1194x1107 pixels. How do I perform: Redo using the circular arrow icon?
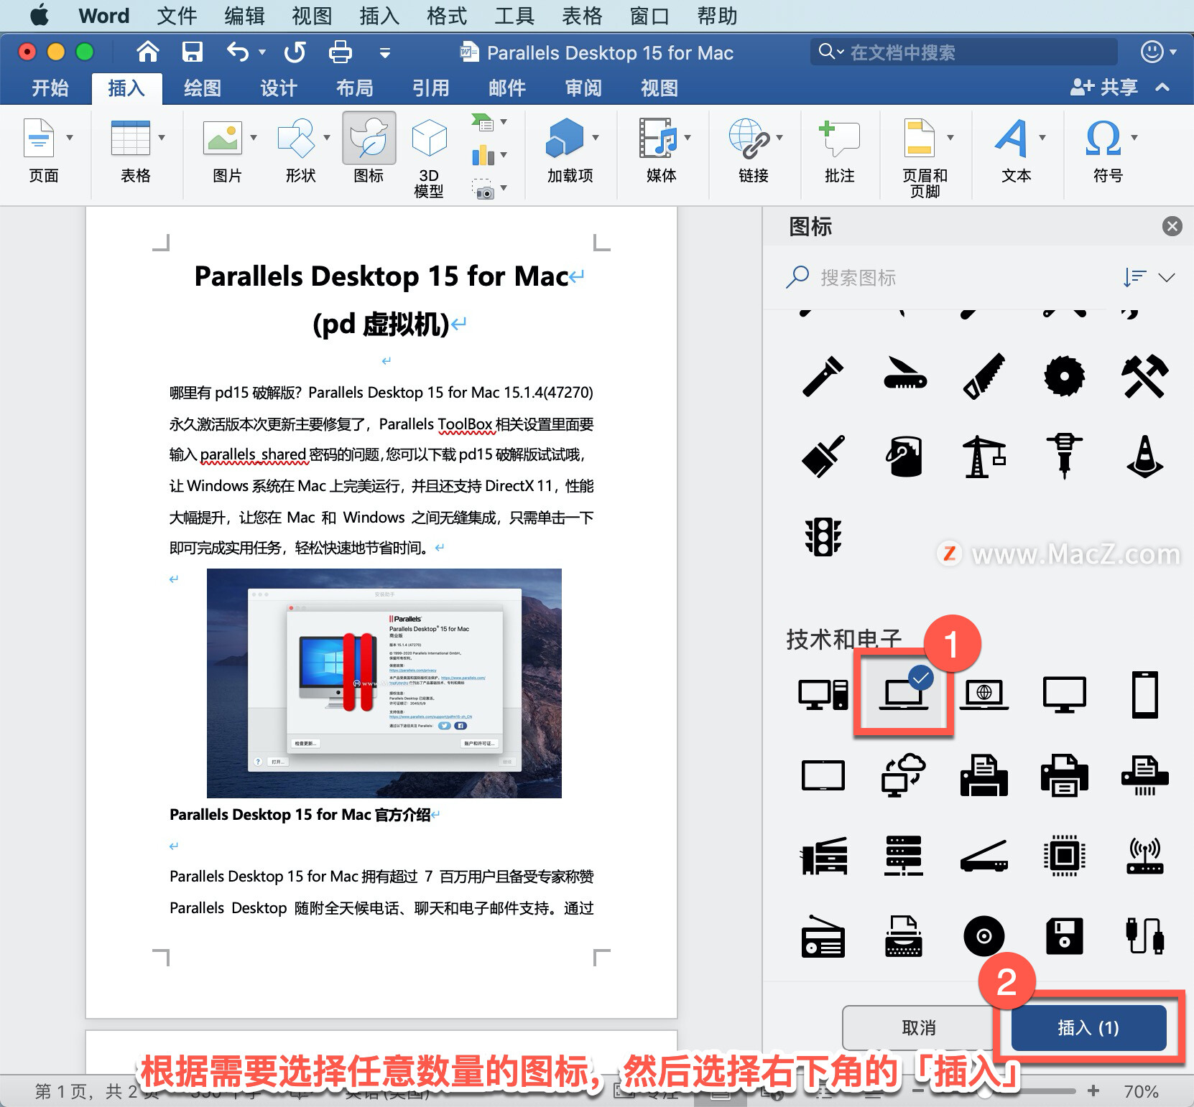[x=295, y=52]
